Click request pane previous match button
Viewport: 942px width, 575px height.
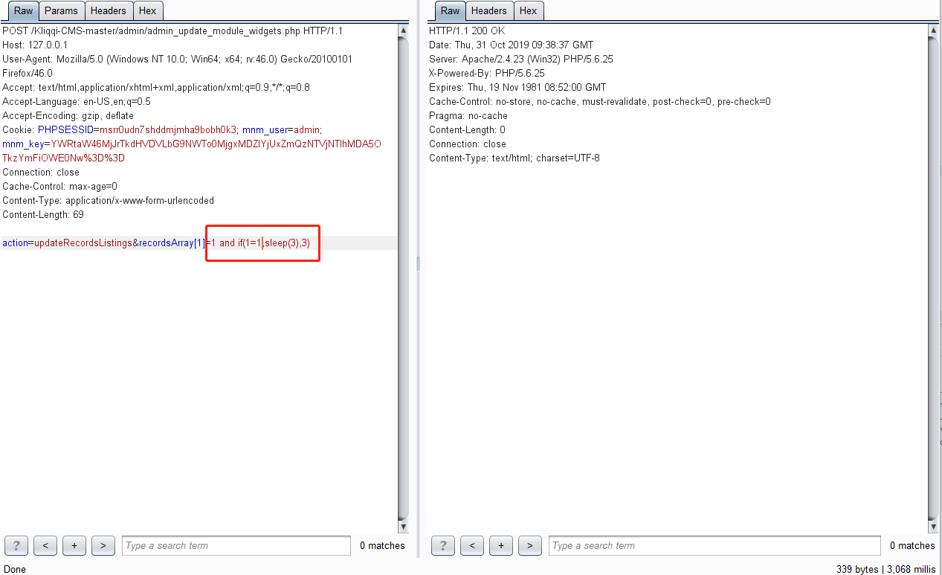pos(45,545)
